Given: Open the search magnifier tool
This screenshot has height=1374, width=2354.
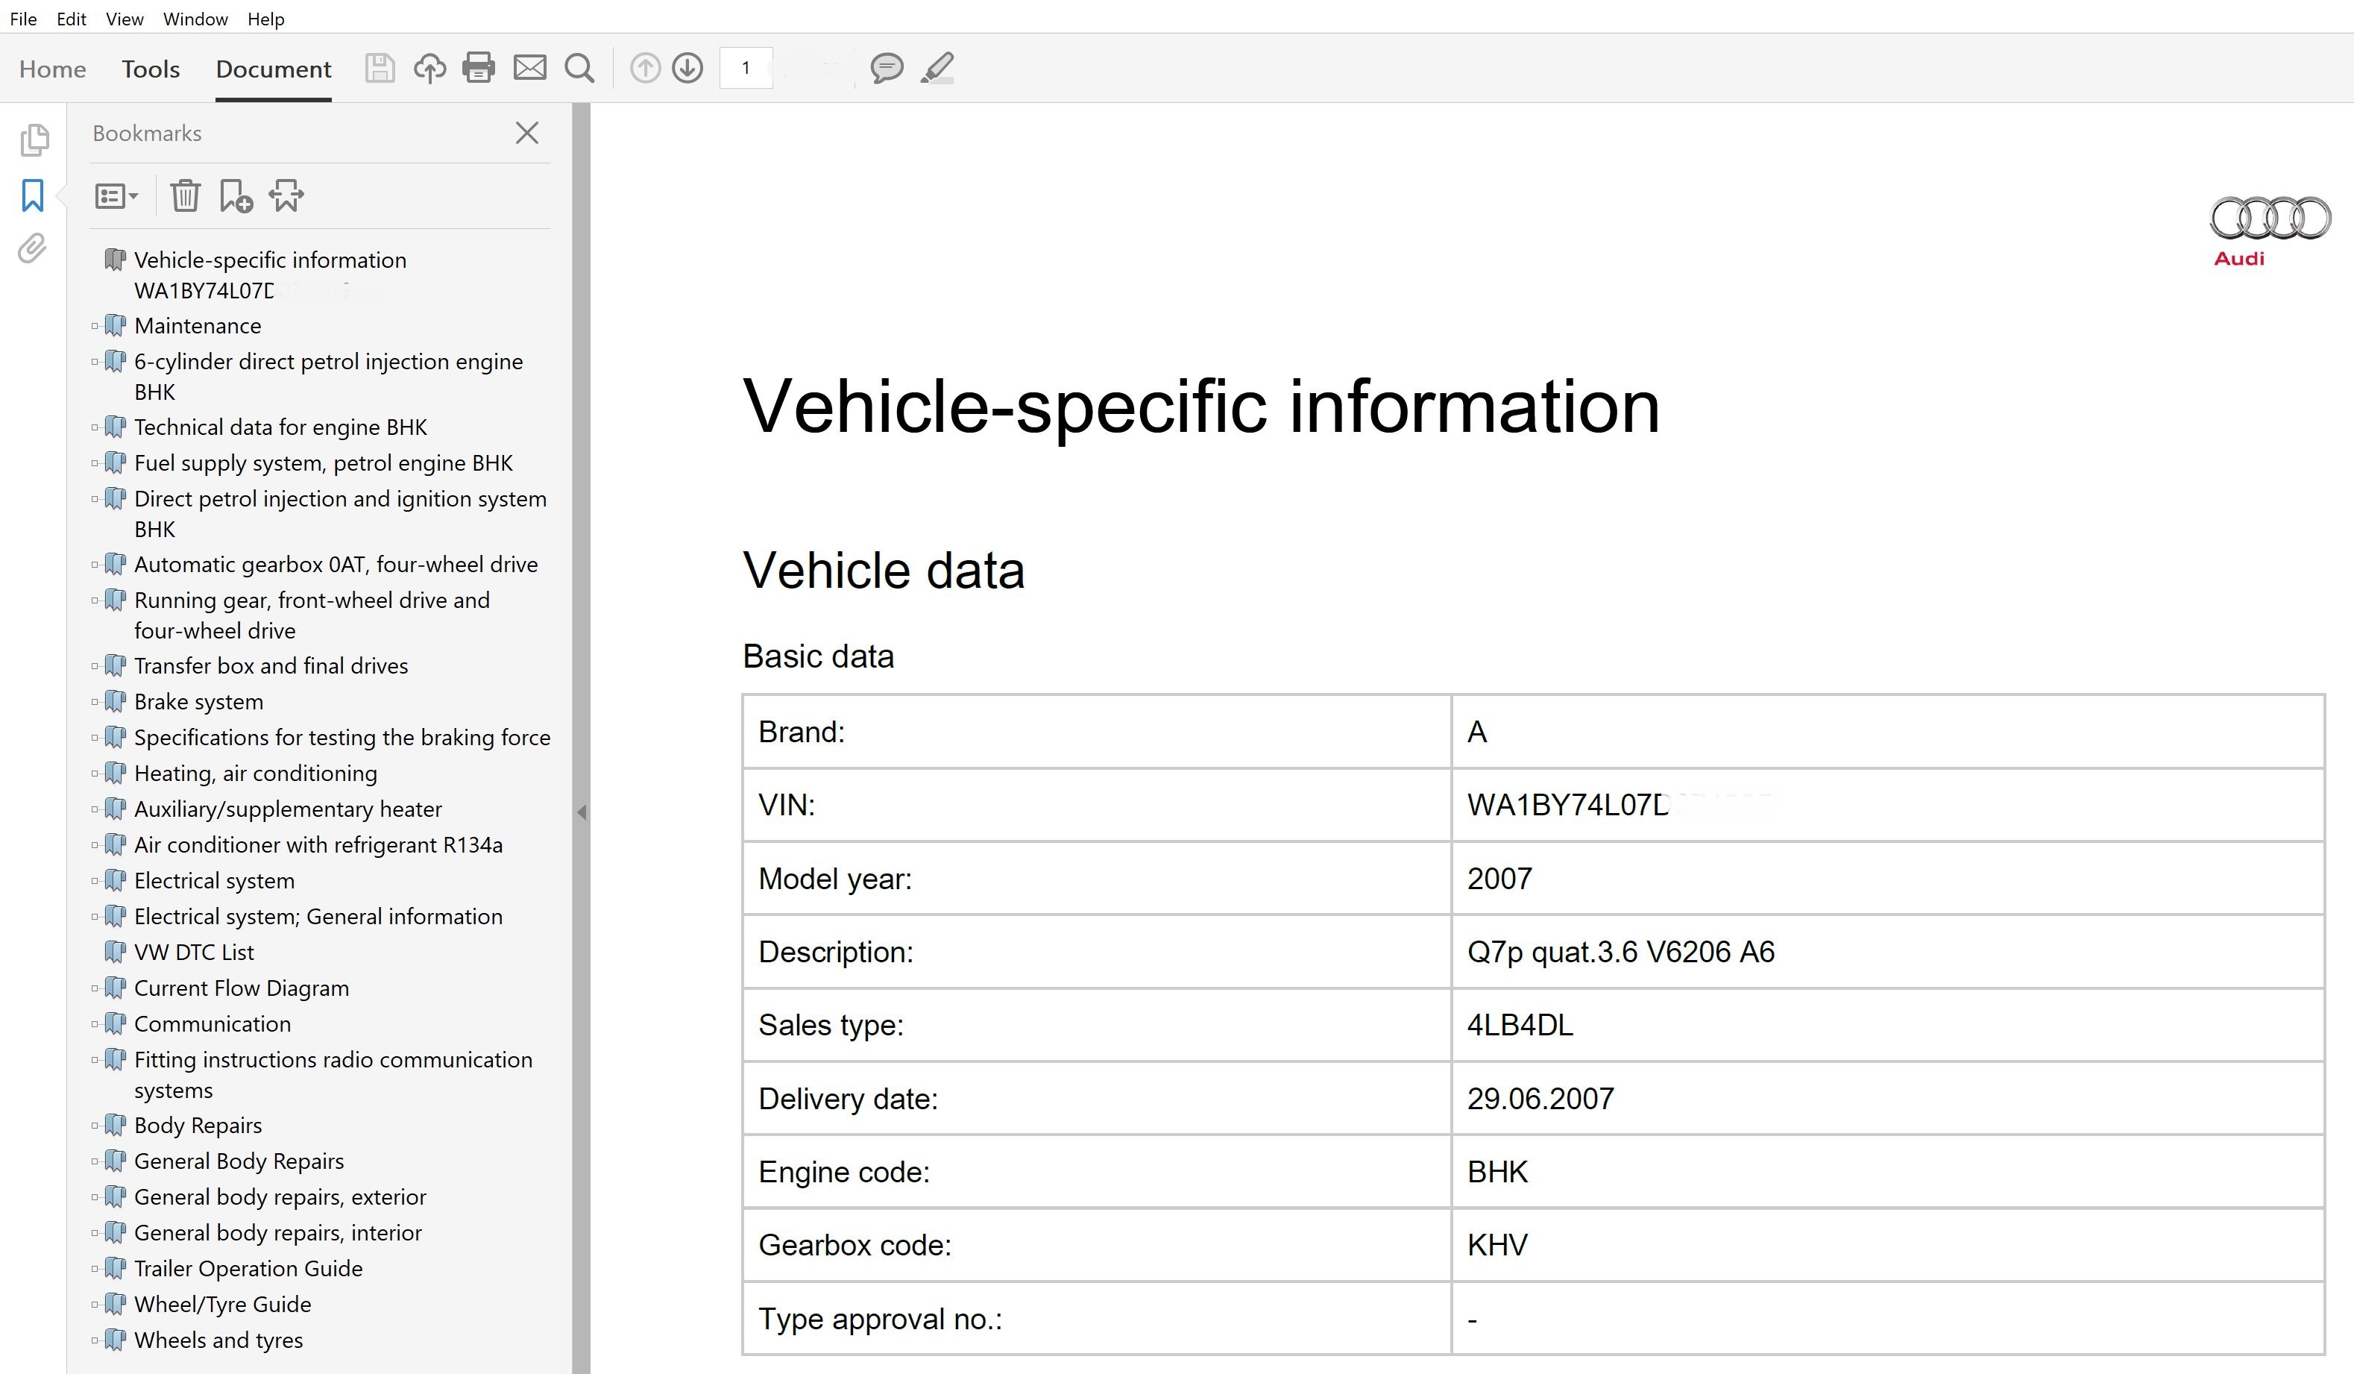Looking at the screenshot, I should 579,68.
